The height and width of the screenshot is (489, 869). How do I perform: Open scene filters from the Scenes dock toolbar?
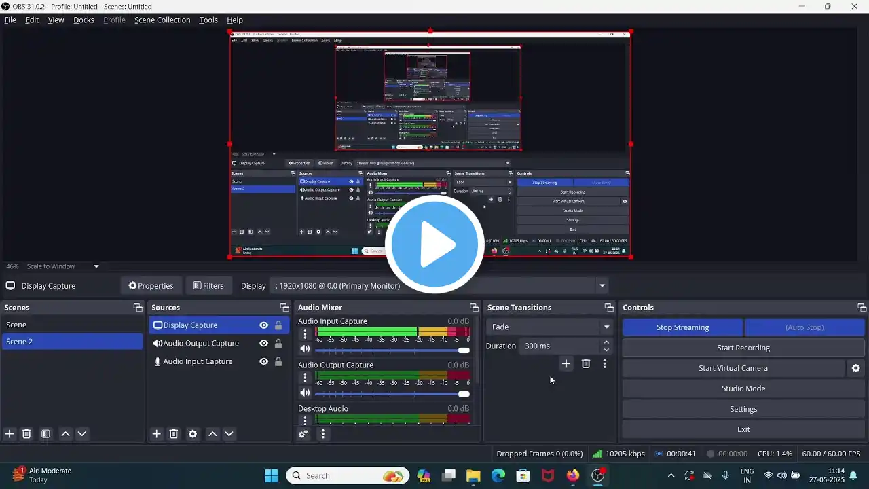[45, 434]
